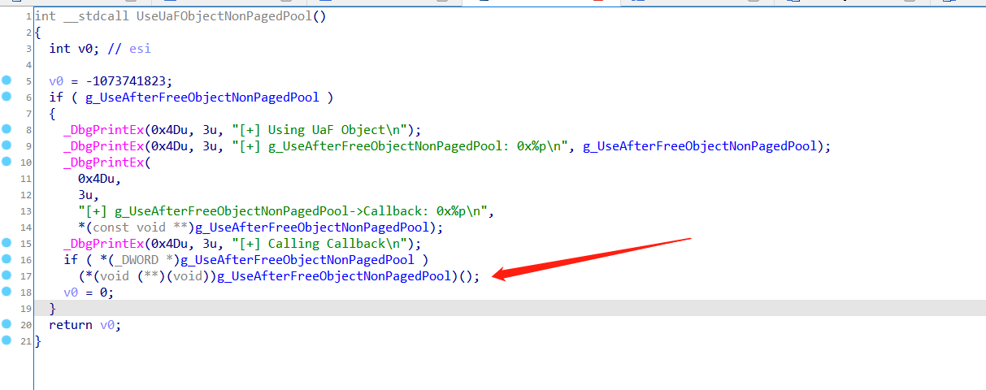Click the 3u argument on line 12
The height and width of the screenshot is (390, 986).
[x=85, y=194]
